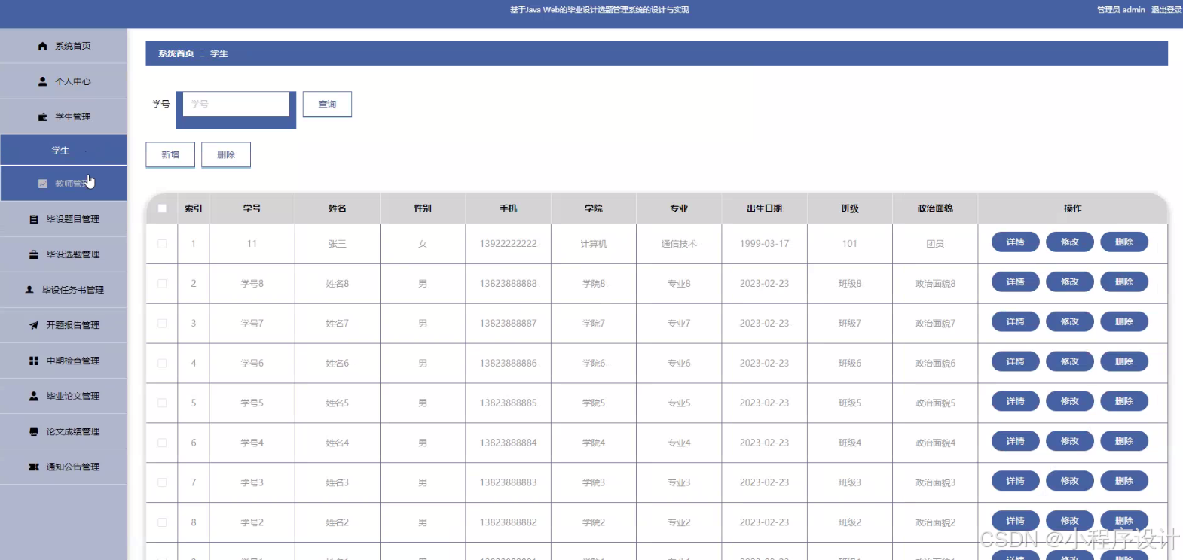View 详情 for 学号8 row
The width and height of the screenshot is (1183, 560).
[1015, 282]
